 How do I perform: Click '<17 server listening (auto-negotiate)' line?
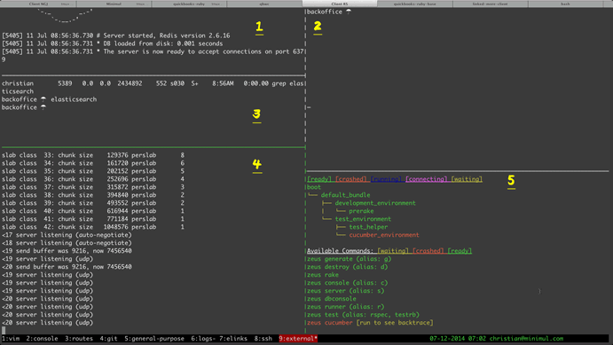point(67,235)
